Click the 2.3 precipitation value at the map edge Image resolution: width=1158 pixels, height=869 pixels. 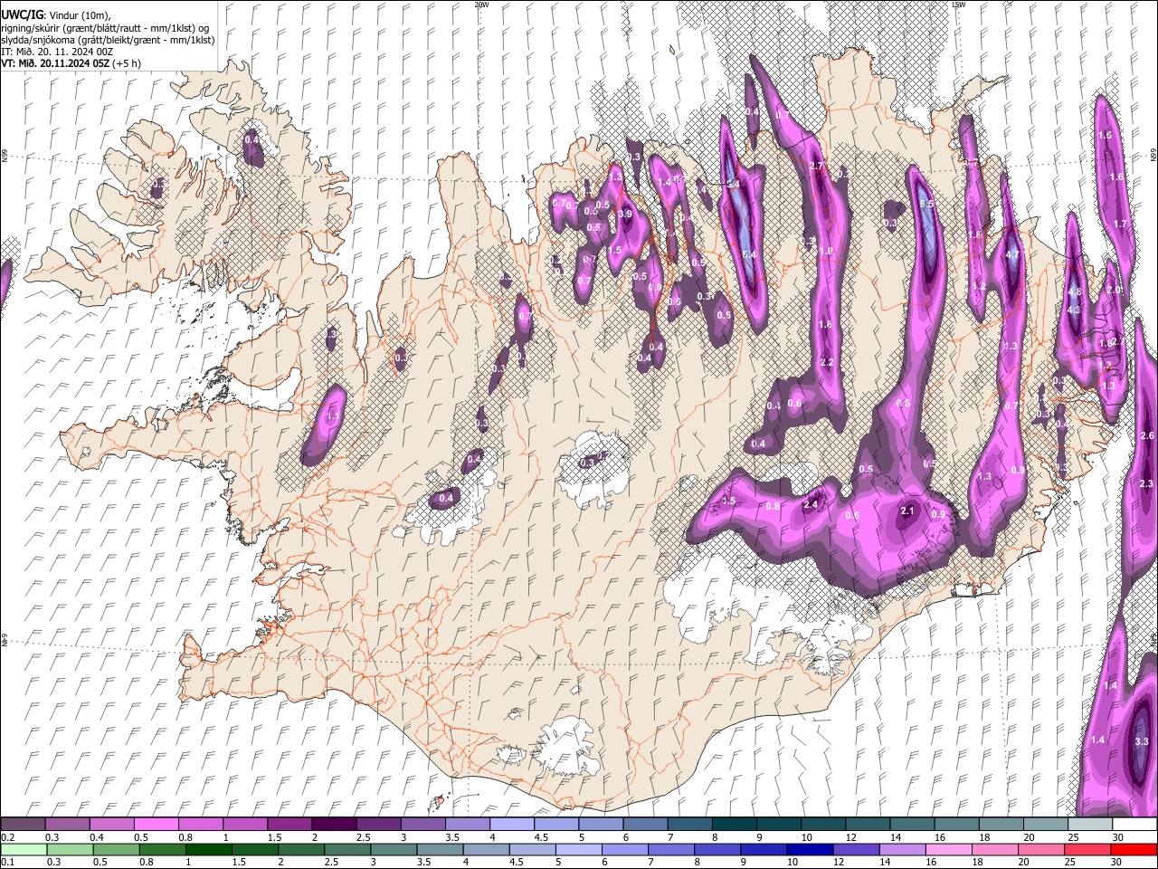pos(1147,483)
